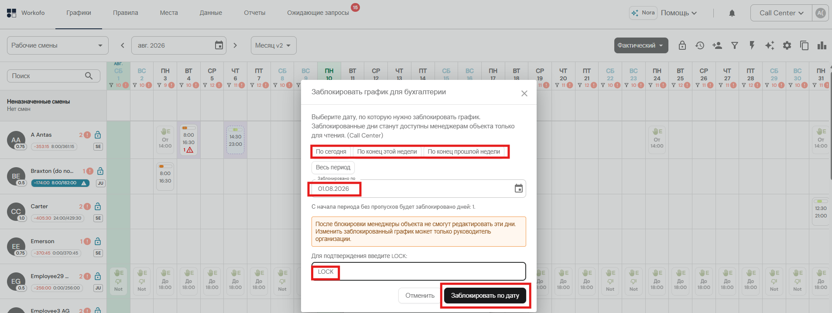Open Ожидающие запросы tab
832x313 pixels.
coord(318,13)
